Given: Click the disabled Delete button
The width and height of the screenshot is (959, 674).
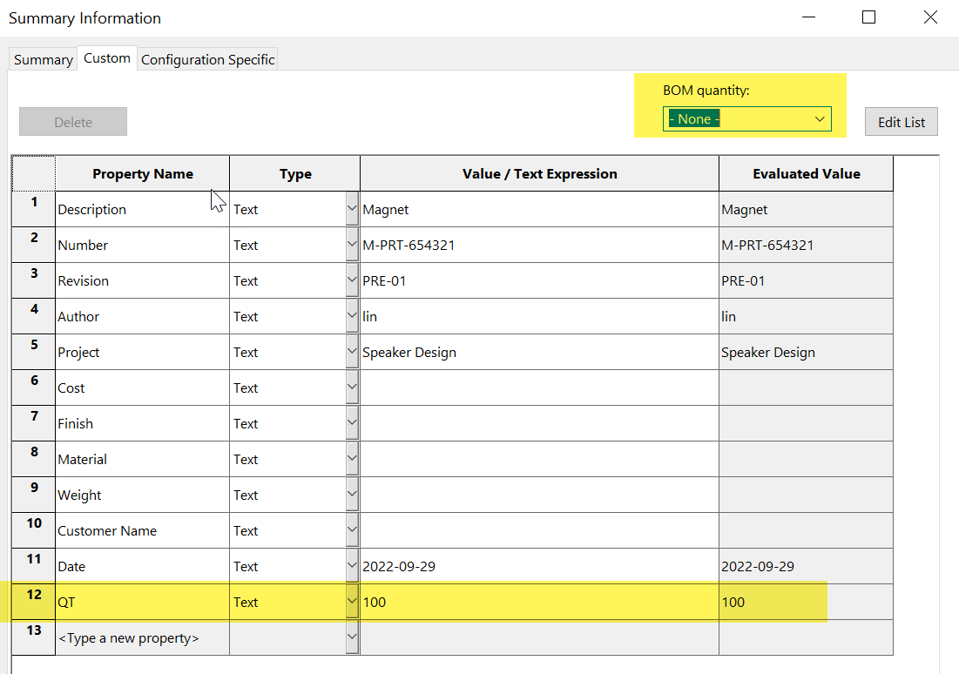Looking at the screenshot, I should click(x=72, y=121).
